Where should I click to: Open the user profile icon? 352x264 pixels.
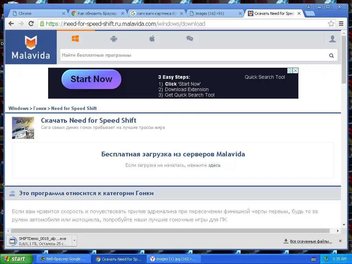tap(332, 39)
